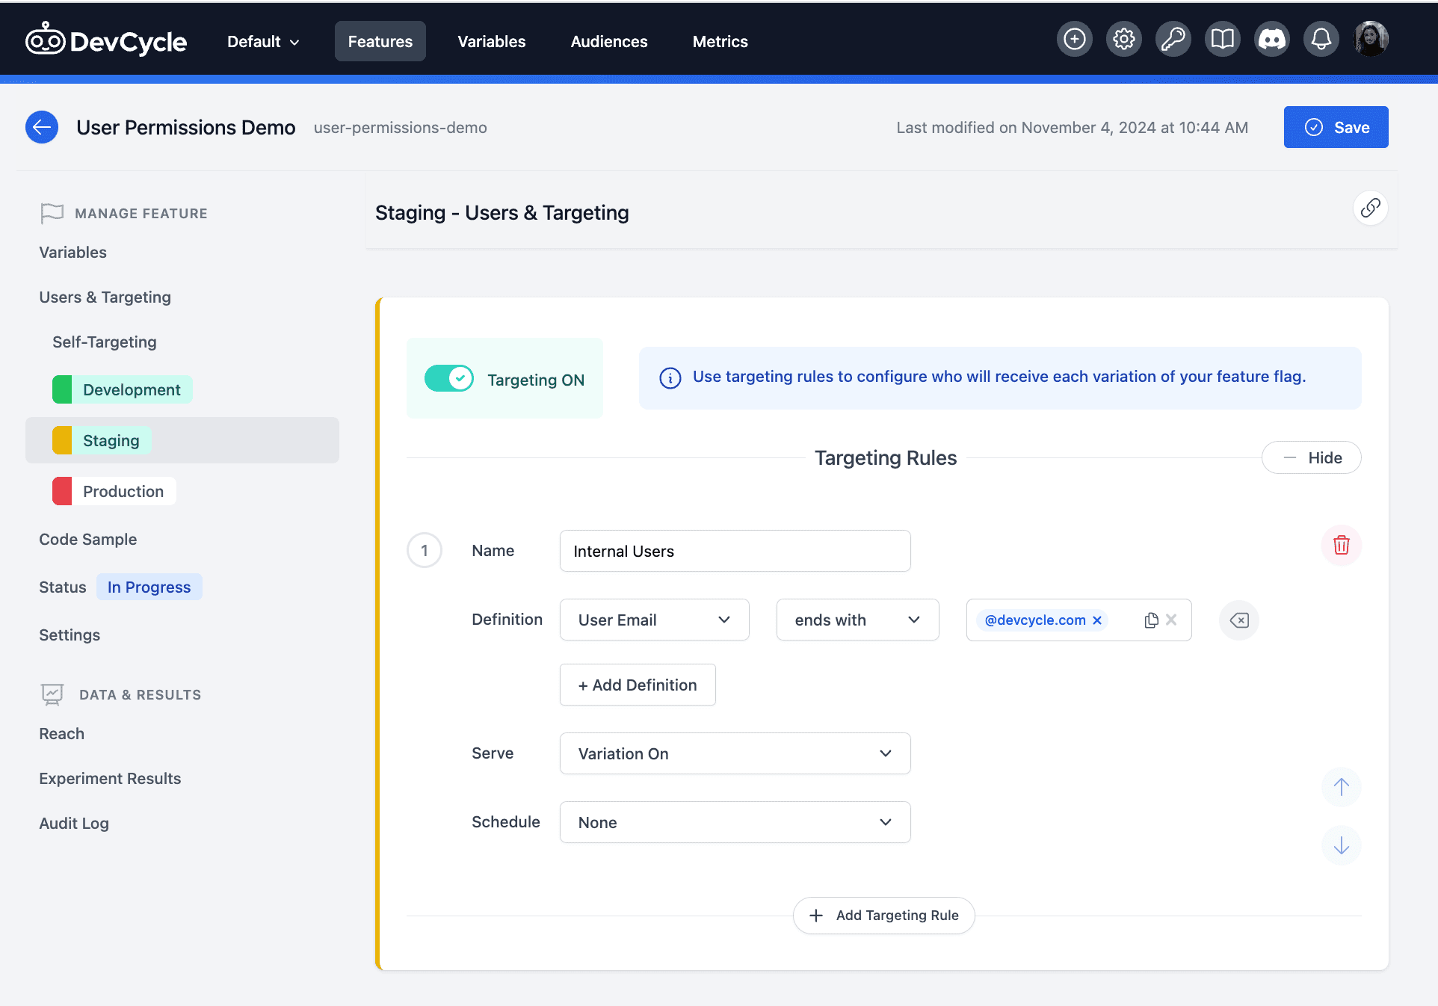Click the settings gear icon
Viewport: 1438px width, 1006px height.
pos(1124,42)
